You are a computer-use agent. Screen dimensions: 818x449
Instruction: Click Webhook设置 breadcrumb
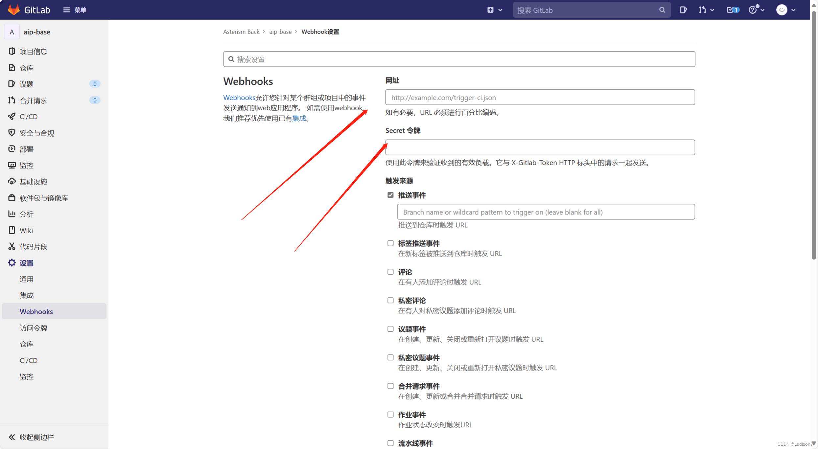(x=320, y=32)
